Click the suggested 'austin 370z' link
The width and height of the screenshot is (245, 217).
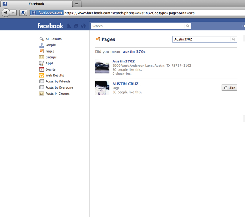pos(134,51)
